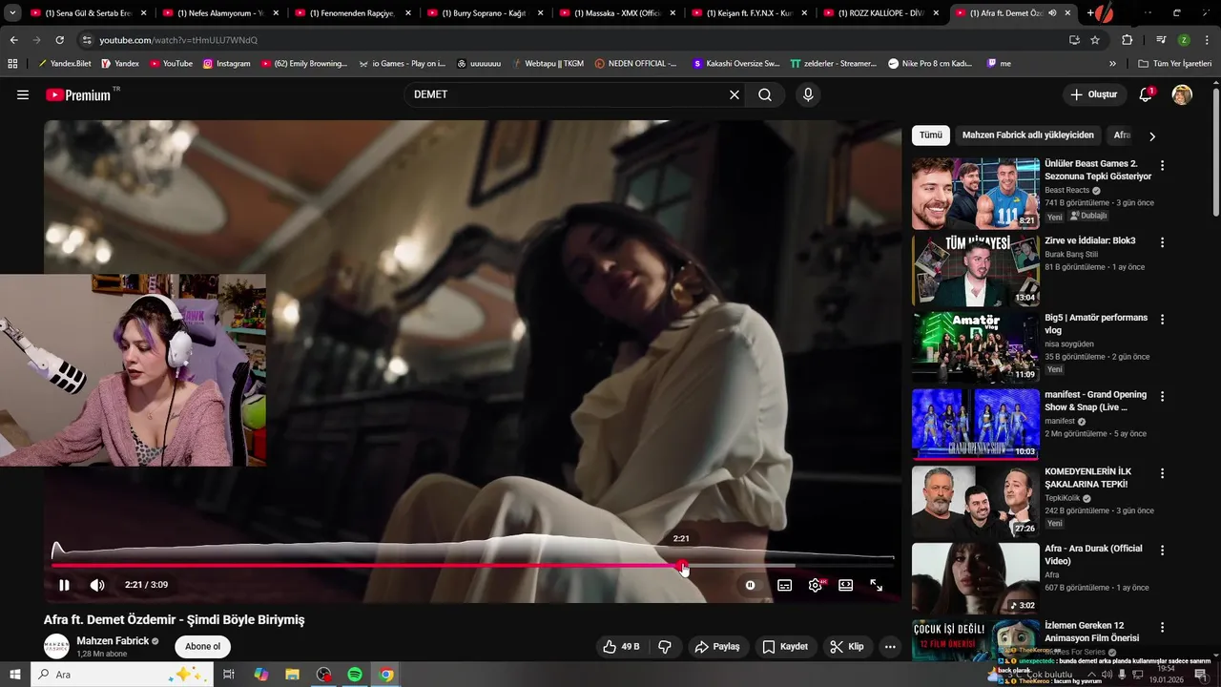Close the Massaka - XMX tab
This screenshot has height=687, width=1221.
673,13
